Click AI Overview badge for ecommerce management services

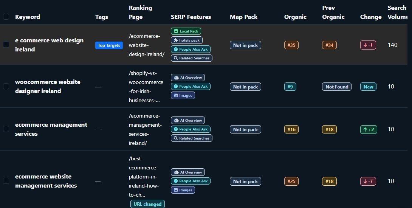187,120
